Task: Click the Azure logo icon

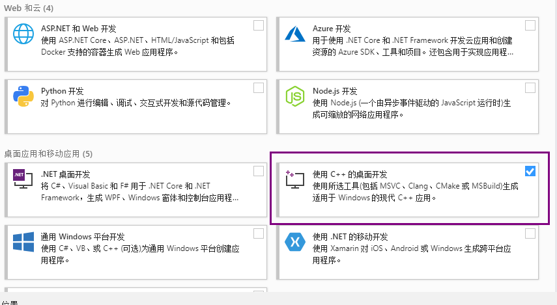Action: [295, 34]
